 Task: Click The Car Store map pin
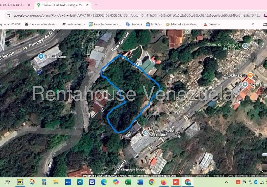(41, 56)
